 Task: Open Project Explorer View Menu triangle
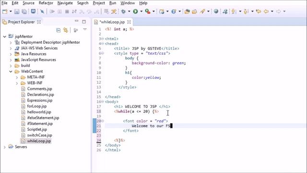pos(85,29)
